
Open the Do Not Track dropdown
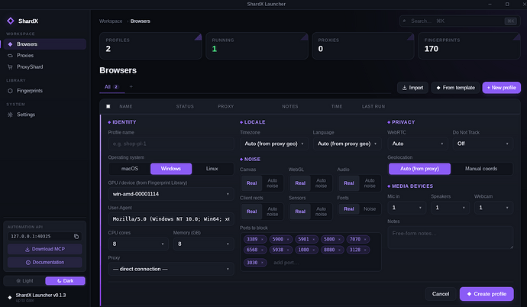tap(483, 144)
